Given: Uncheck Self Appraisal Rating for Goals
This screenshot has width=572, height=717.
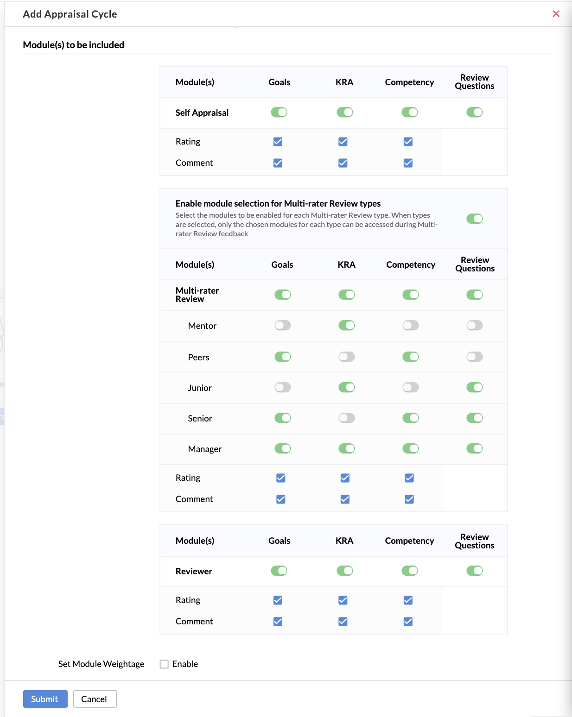Looking at the screenshot, I should 278,142.
